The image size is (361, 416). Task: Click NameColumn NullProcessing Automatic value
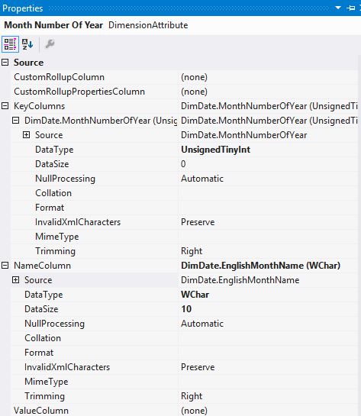pyautogui.click(x=202, y=324)
